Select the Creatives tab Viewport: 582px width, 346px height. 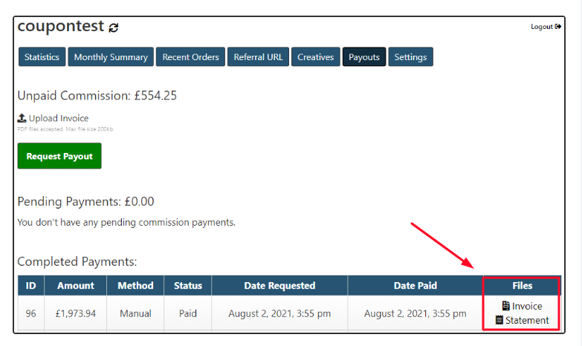315,56
